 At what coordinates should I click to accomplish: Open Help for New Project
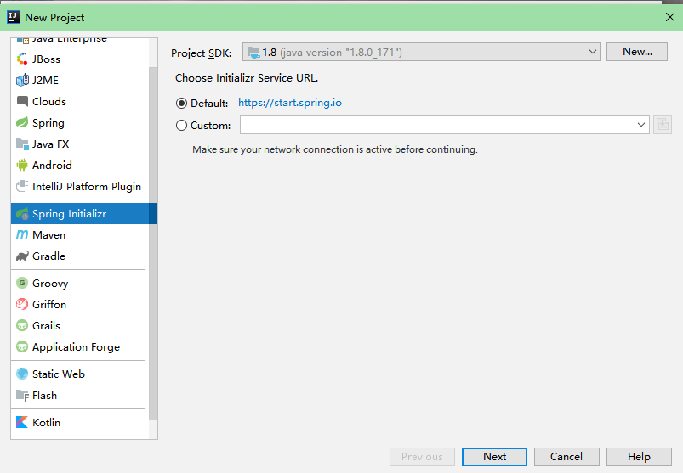coord(639,457)
